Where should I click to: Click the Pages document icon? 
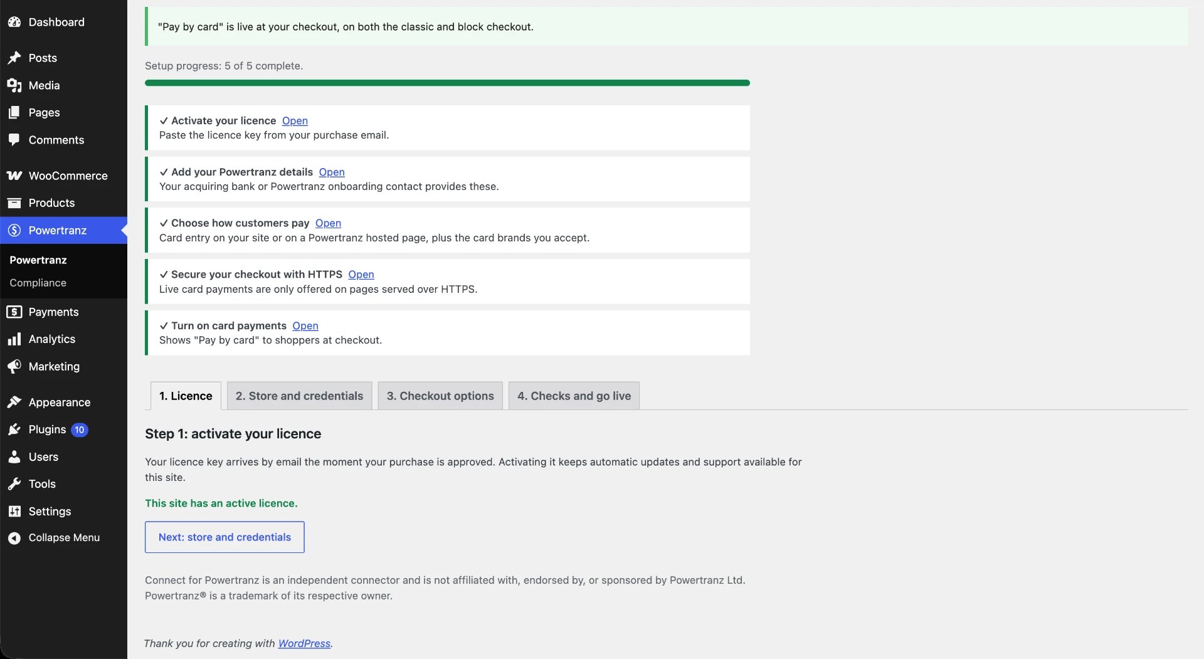14,112
